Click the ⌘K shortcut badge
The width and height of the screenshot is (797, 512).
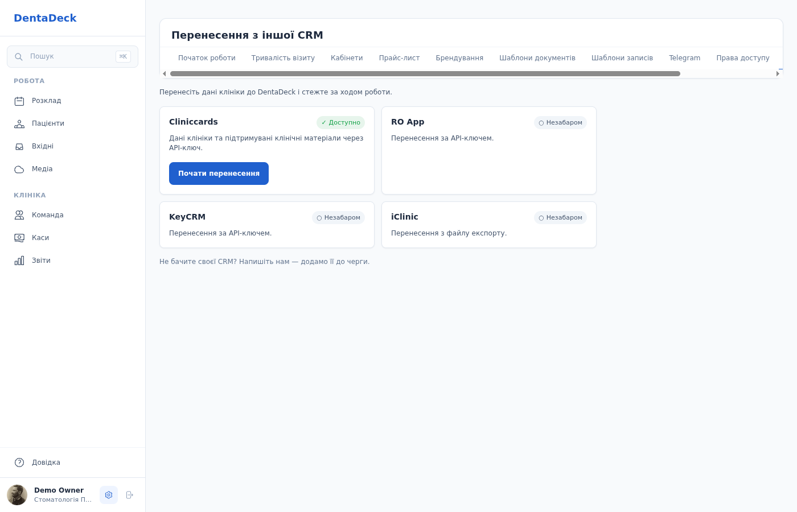pos(123,56)
